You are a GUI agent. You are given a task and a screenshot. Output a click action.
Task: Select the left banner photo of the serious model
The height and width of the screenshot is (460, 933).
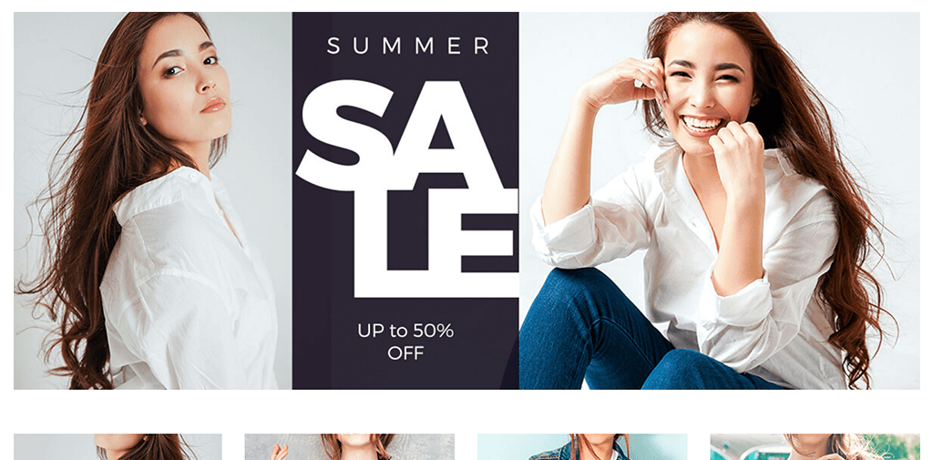coord(153,200)
